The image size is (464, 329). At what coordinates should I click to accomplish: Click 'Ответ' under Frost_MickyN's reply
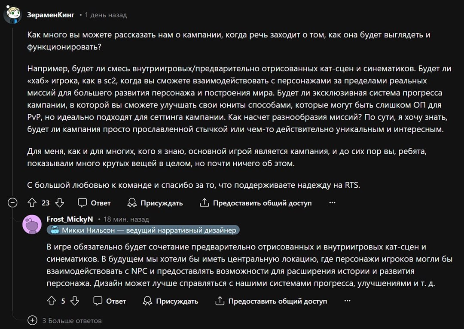116,301
